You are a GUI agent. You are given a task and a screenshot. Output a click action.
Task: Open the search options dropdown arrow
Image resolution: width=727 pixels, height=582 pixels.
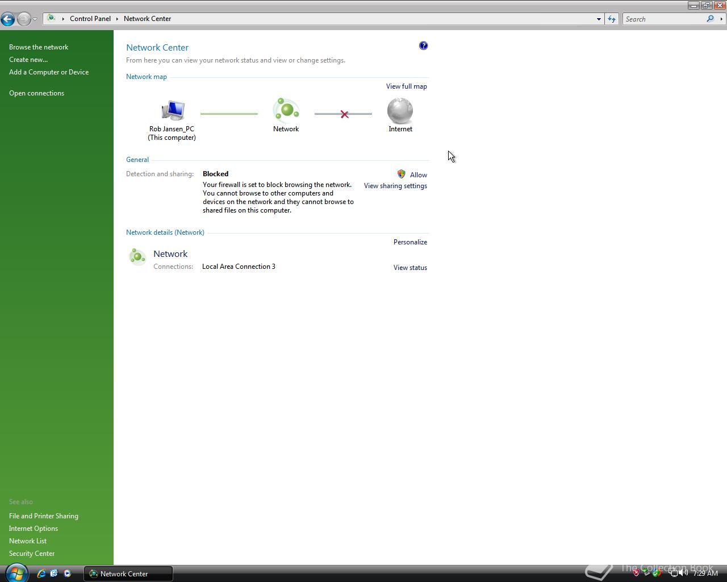pyautogui.click(x=721, y=19)
